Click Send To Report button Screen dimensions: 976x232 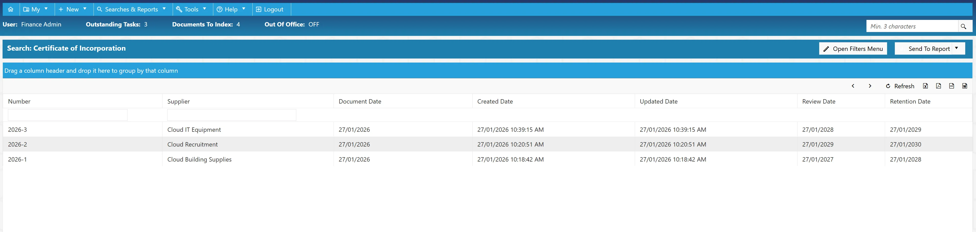tap(923, 49)
